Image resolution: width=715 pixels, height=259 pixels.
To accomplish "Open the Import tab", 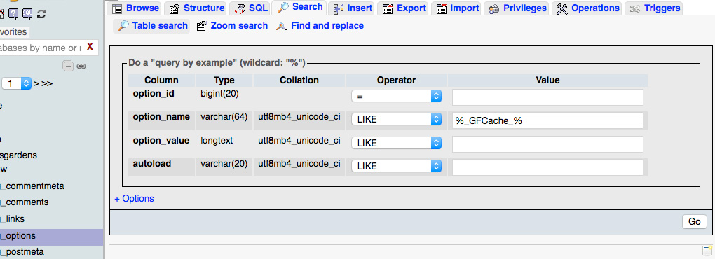I will pos(457,8).
